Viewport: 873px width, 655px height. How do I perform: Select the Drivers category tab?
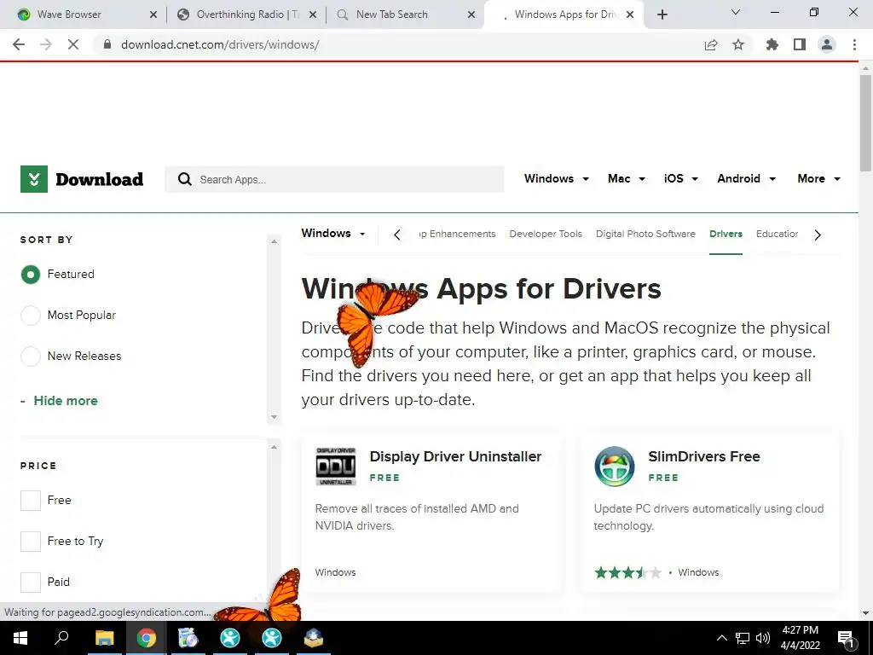(726, 234)
